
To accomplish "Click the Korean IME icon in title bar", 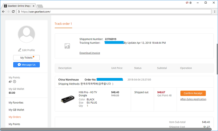I will (191, 3).
